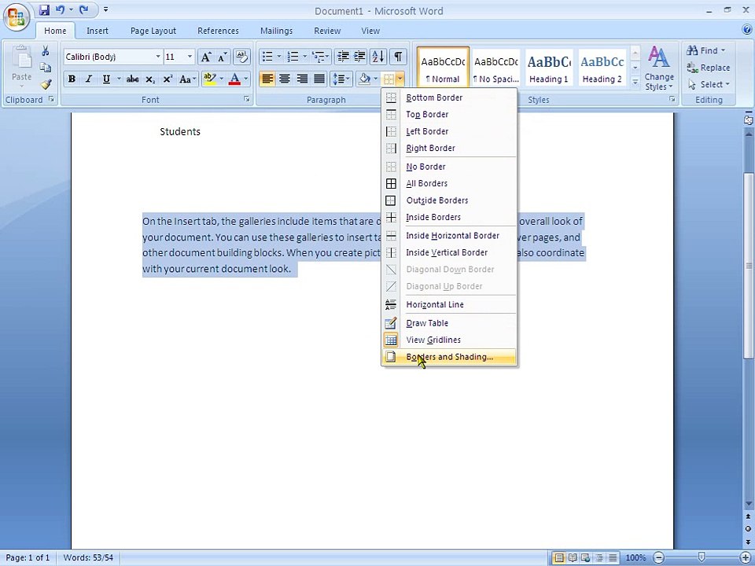The image size is (755, 566).
Task: Align the text to the right
Action: (302, 79)
